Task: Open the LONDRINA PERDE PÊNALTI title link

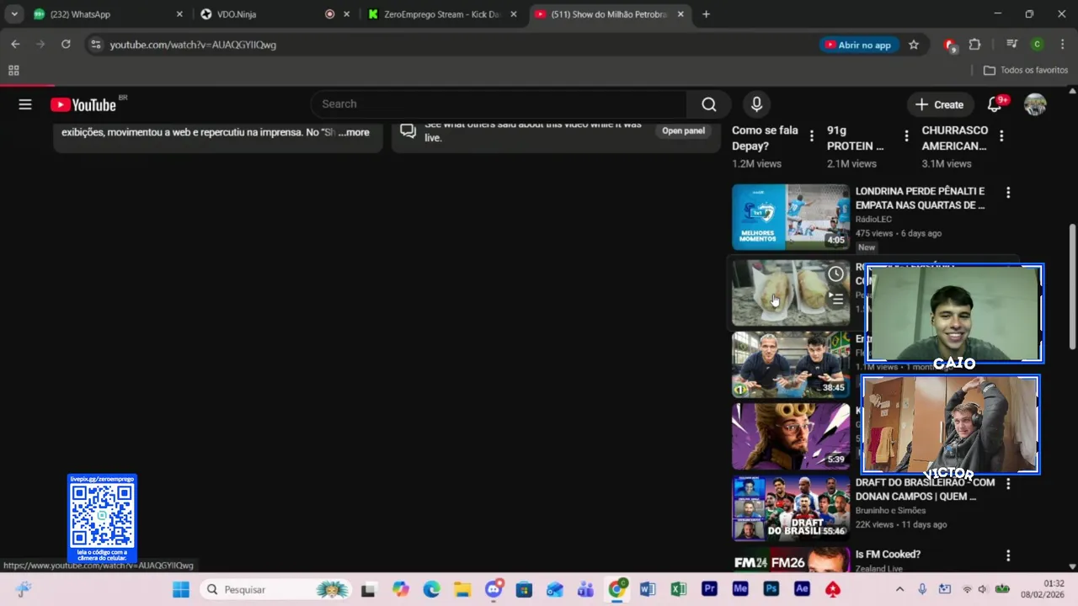Action: point(921,198)
